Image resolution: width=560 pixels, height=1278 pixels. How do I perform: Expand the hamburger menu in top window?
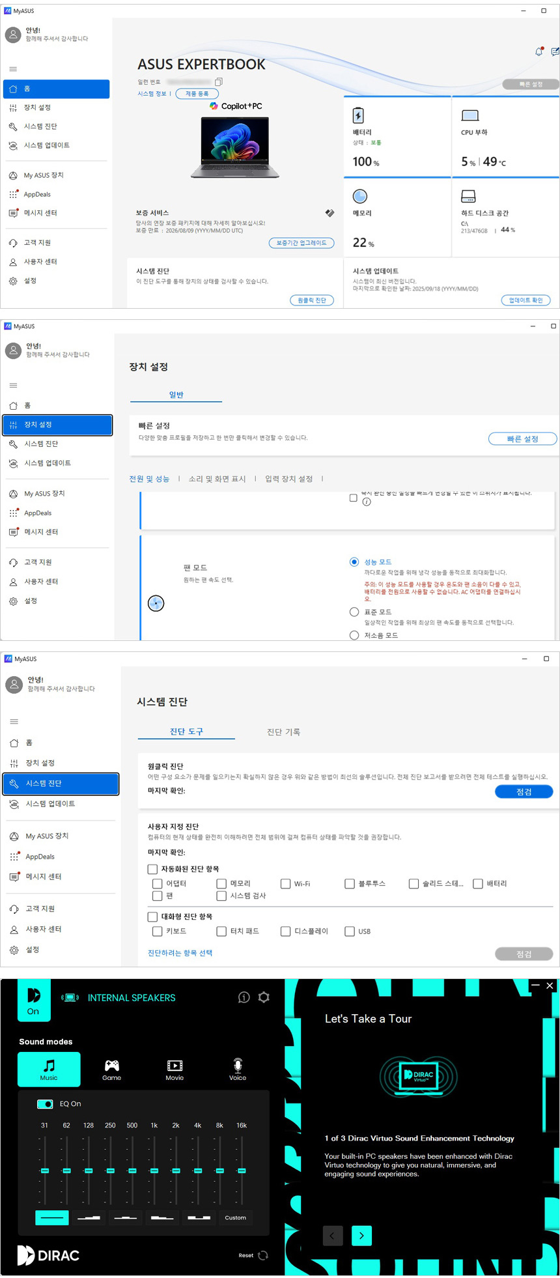(x=13, y=69)
